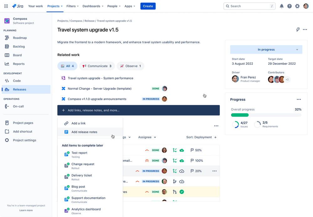Click the Learn more link
This screenshot has width=313, height=217.
(x=26, y=210)
